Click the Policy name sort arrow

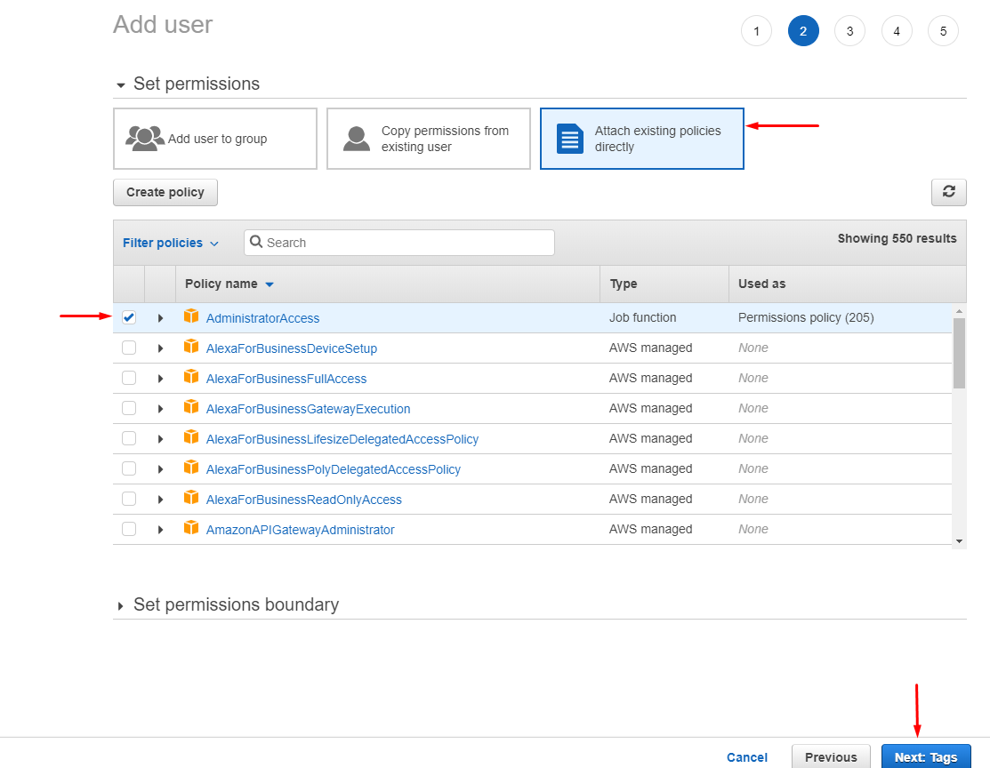(272, 284)
